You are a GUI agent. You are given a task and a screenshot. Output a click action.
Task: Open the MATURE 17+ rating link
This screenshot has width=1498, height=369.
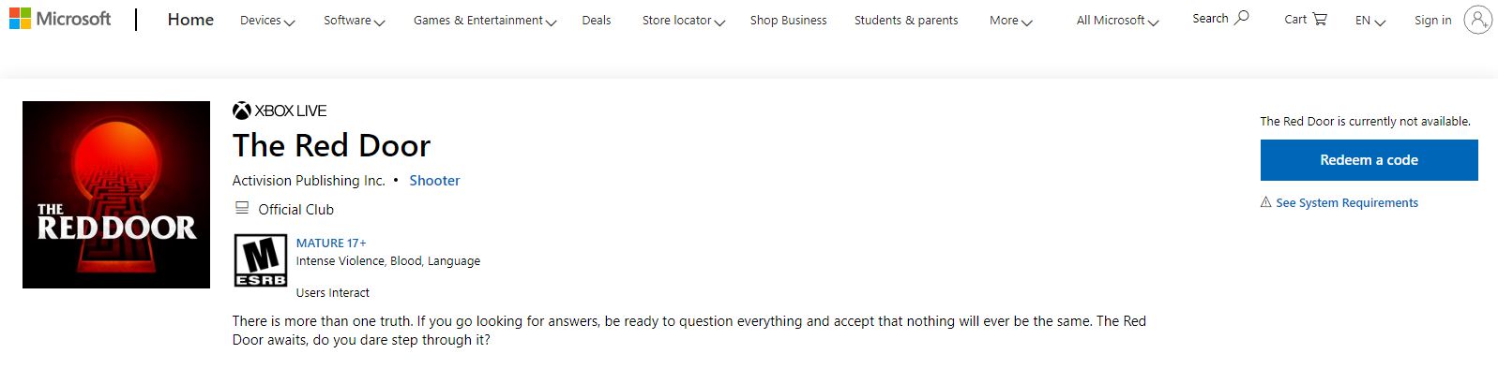(331, 243)
